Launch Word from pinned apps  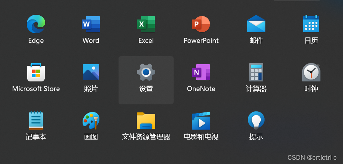(91, 24)
